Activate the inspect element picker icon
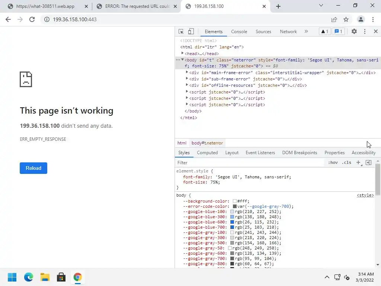This screenshot has width=381, height=286. (x=181, y=32)
